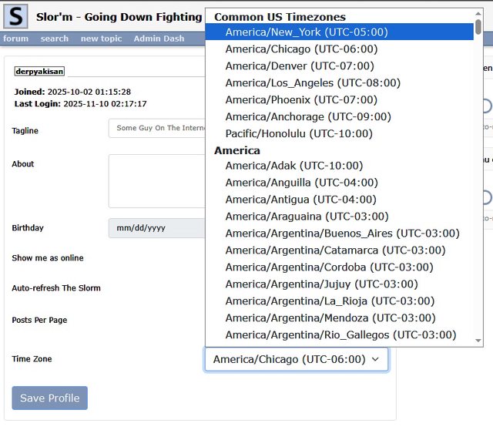This screenshot has height=430, width=493.
Task: Choose America/Denver (UTC-07:00) timezone option
Action: (x=300, y=66)
